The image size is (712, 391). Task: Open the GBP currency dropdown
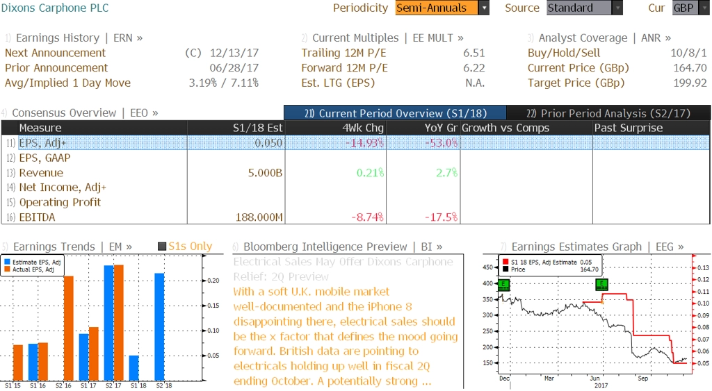pos(706,8)
